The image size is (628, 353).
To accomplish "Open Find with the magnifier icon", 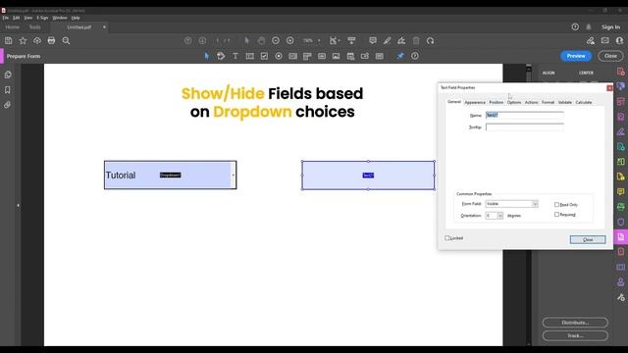I will pos(66,40).
